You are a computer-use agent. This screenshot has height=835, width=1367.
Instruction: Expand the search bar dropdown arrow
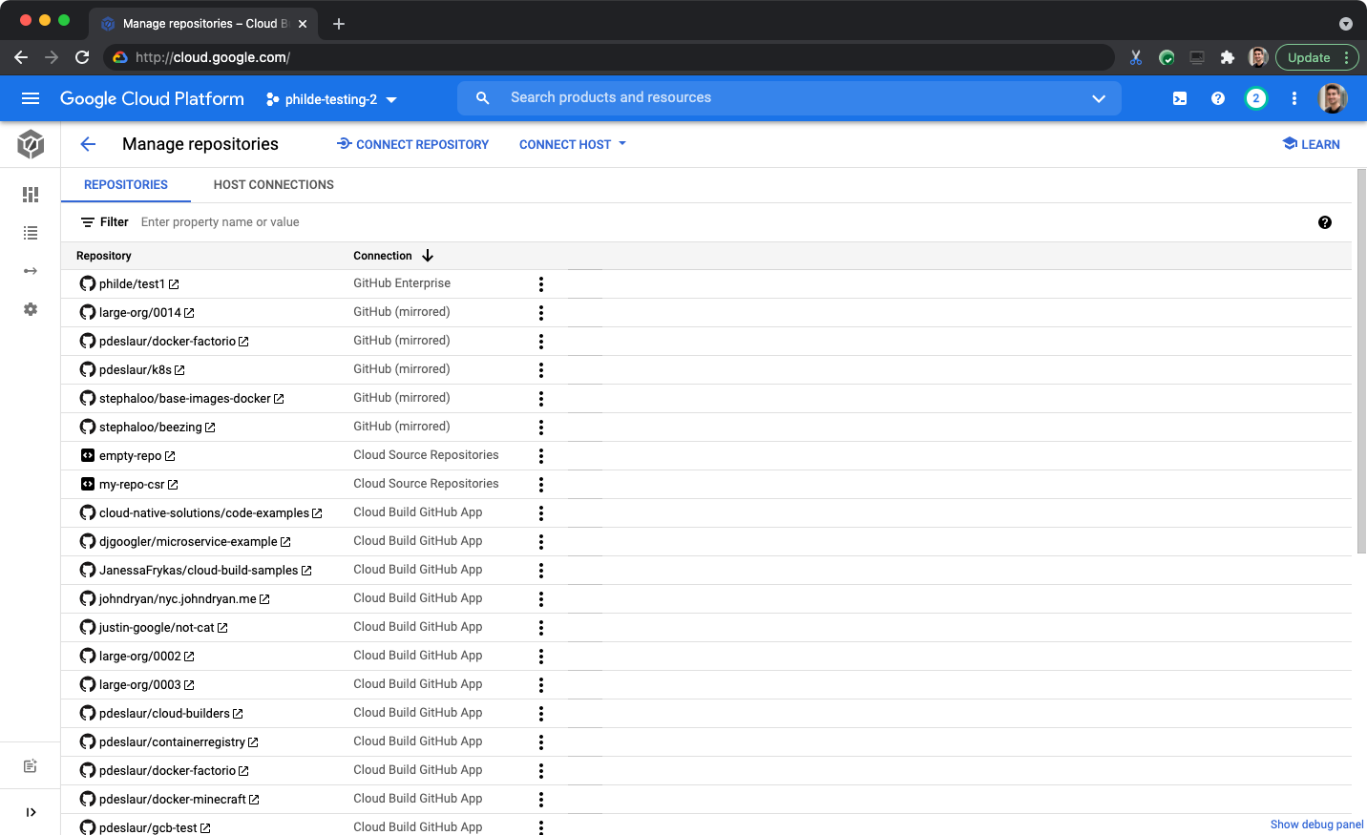coord(1099,98)
